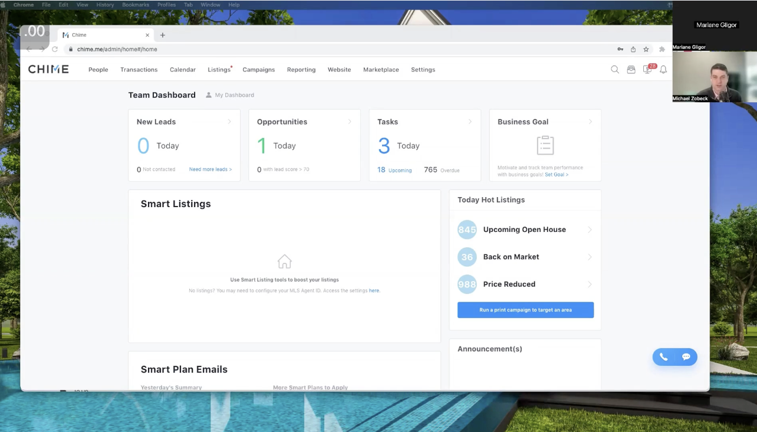The image size is (757, 432).
Task: Expand the New Leads card chevron
Action: 229,122
